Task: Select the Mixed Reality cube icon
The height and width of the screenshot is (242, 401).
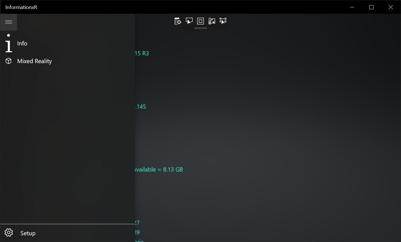Action: (8, 61)
